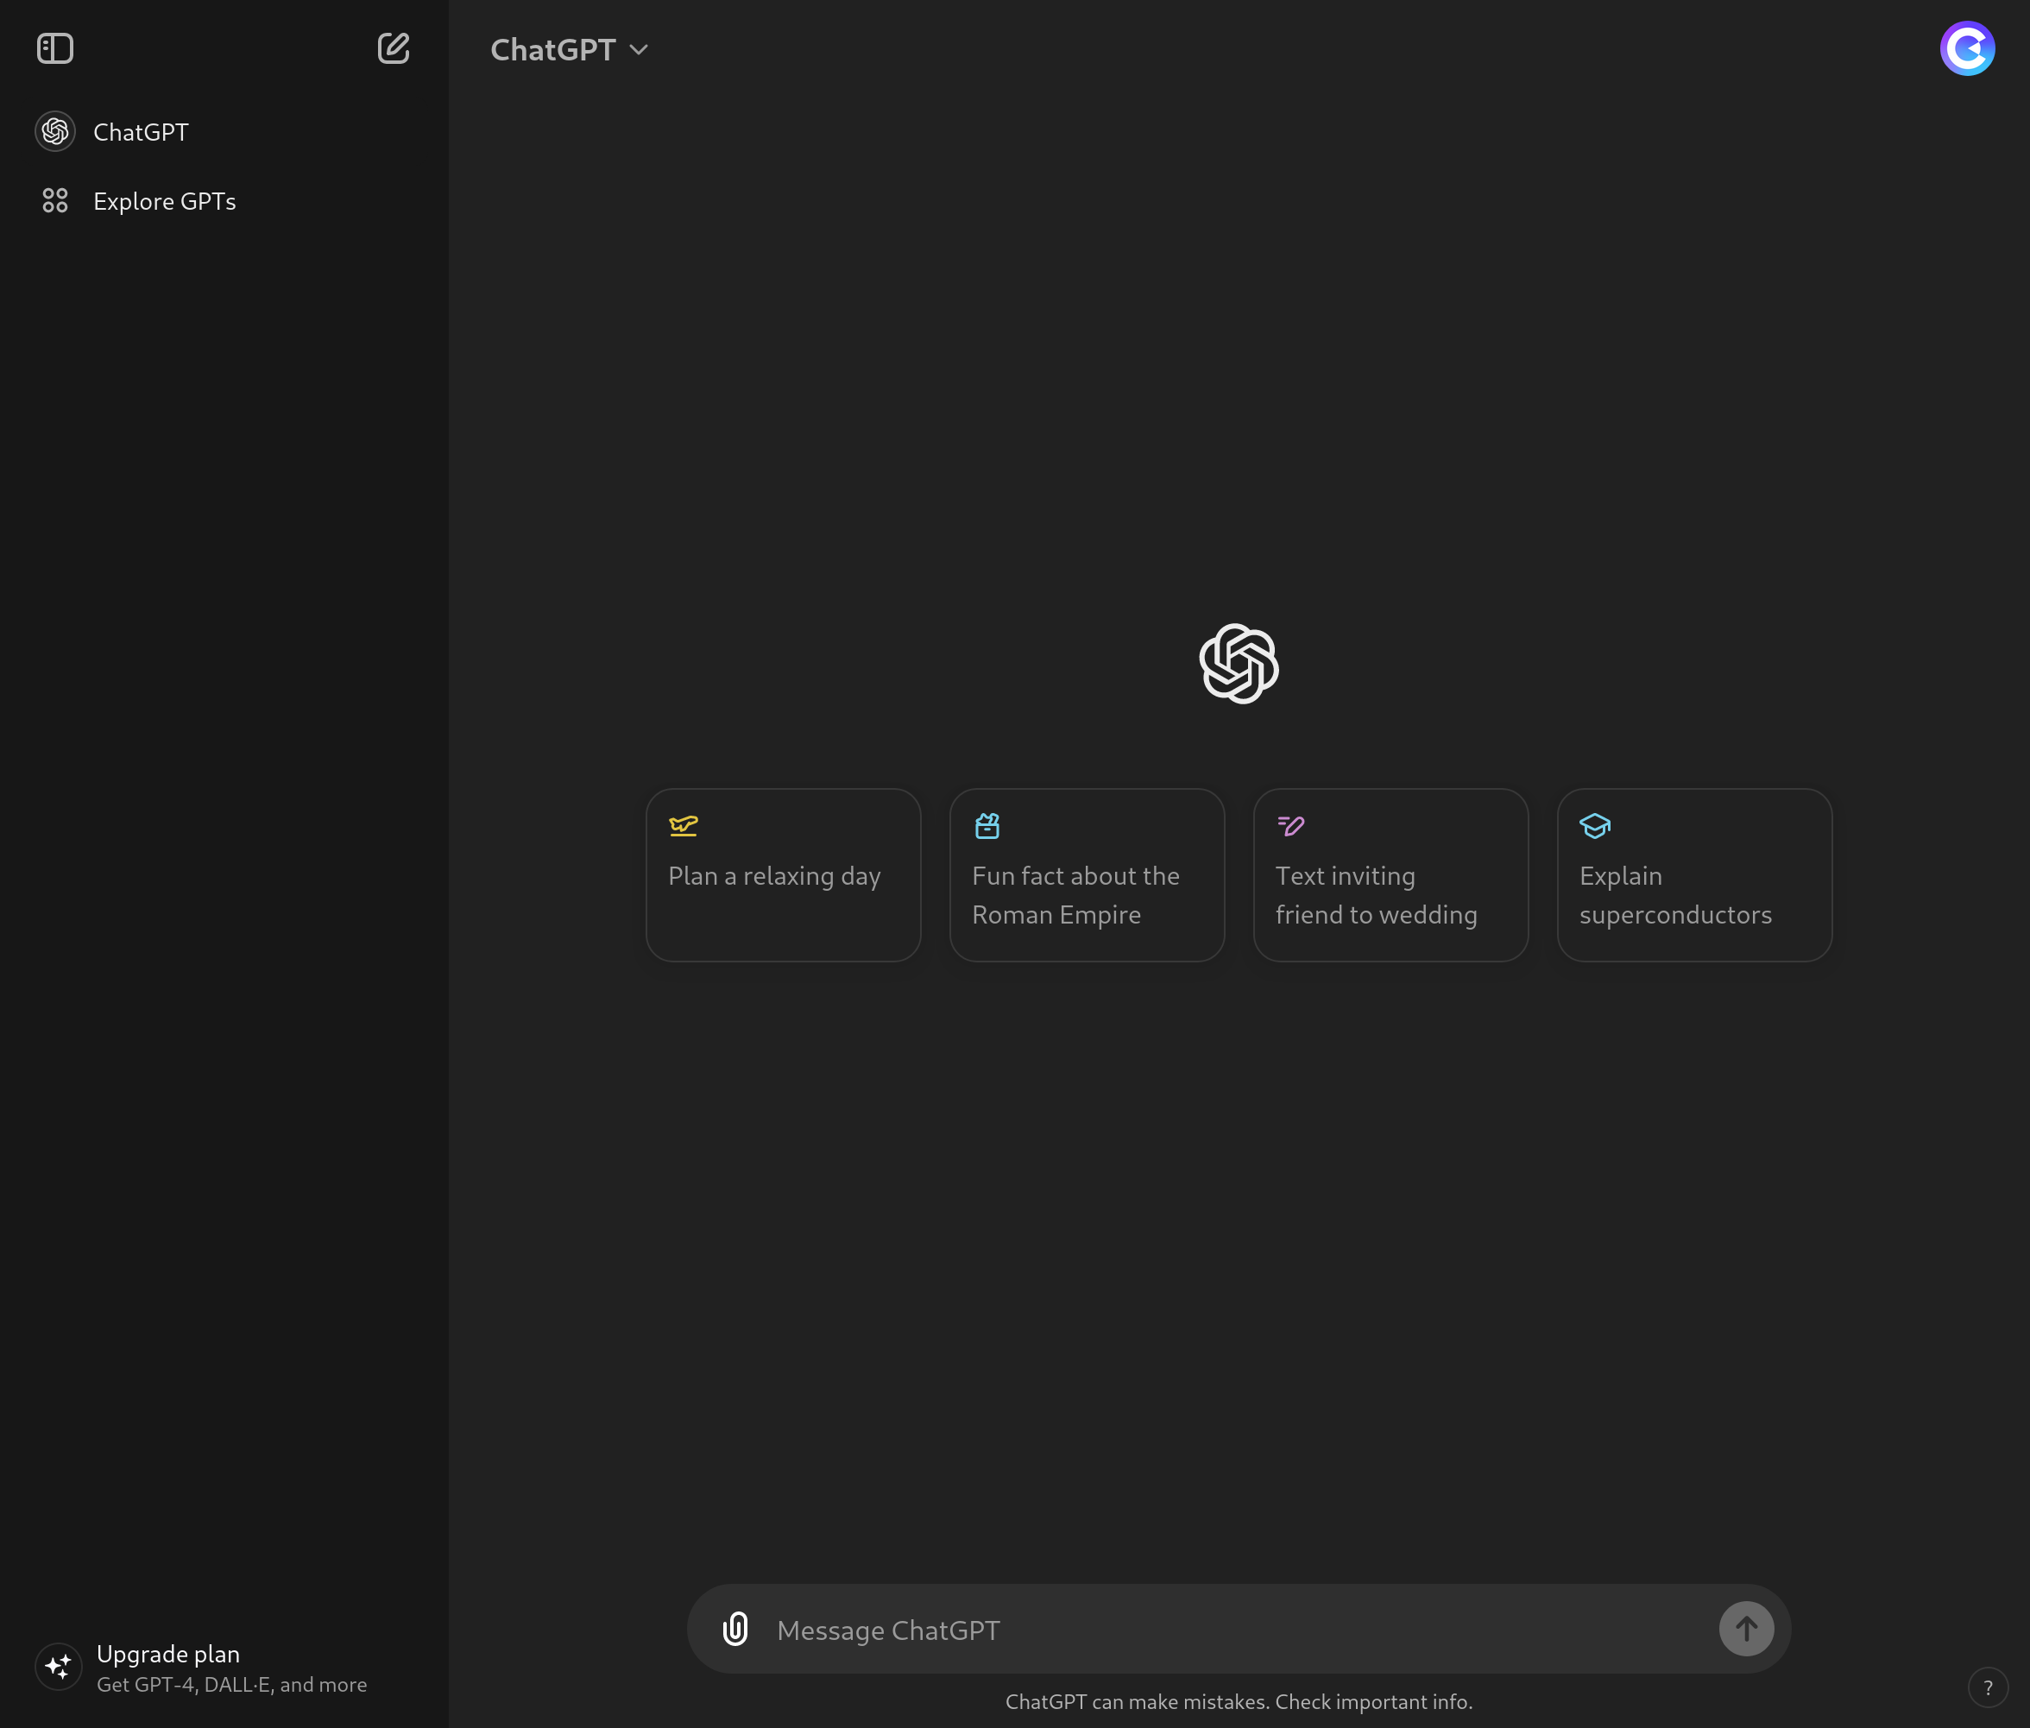Screen dimensions: 2030x1728
Task: Start a new chat with pencil icon
Action: pos(393,48)
